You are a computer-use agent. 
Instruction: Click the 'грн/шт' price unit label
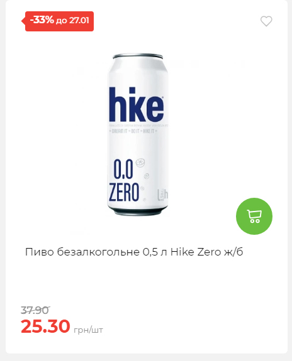click(x=88, y=330)
